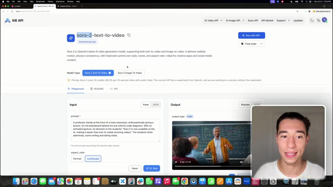333x187 pixels.
Task: Click the Run with API button
Action: [x=251, y=35]
